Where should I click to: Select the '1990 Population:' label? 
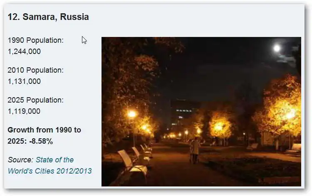point(35,40)
